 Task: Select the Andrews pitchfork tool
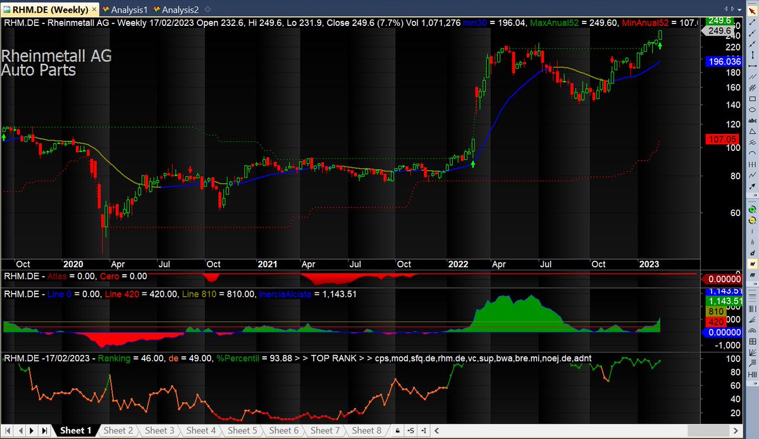tap(753, 142)
